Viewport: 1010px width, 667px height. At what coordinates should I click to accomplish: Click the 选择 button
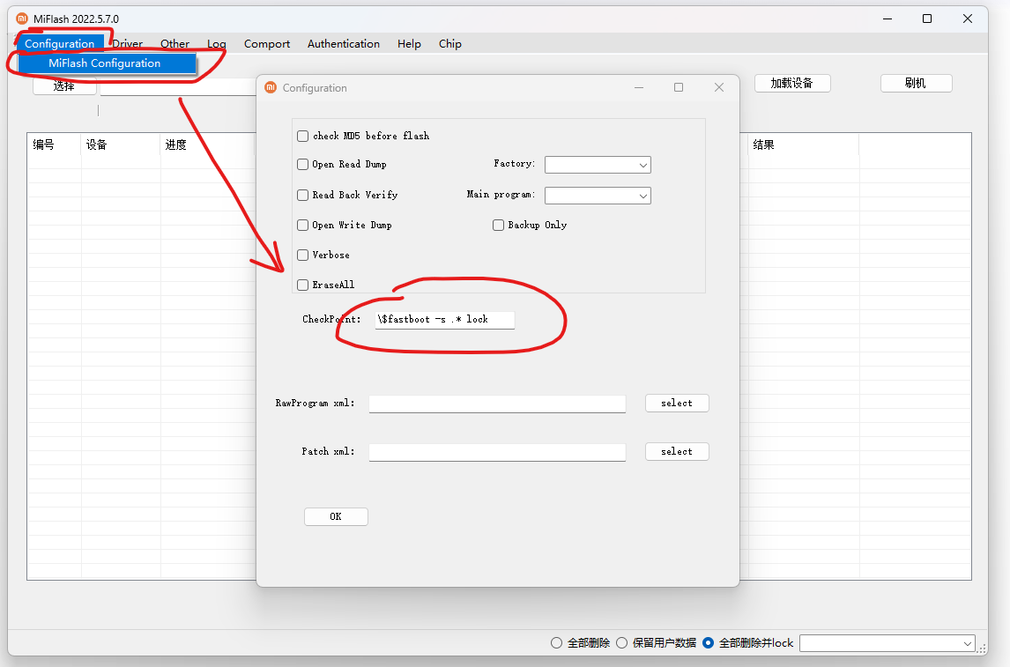pos(64,86)
